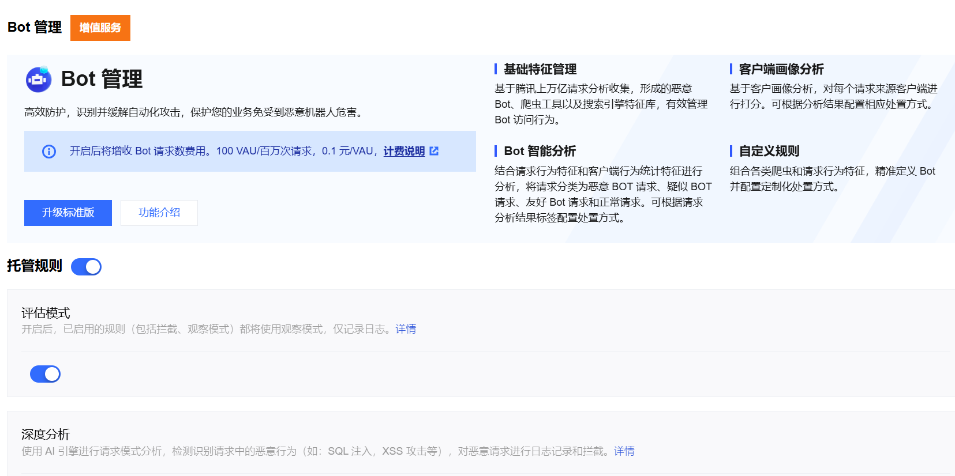
Task: Click the large Bot 管理 banner title
Action: click(x=102, y=79)
